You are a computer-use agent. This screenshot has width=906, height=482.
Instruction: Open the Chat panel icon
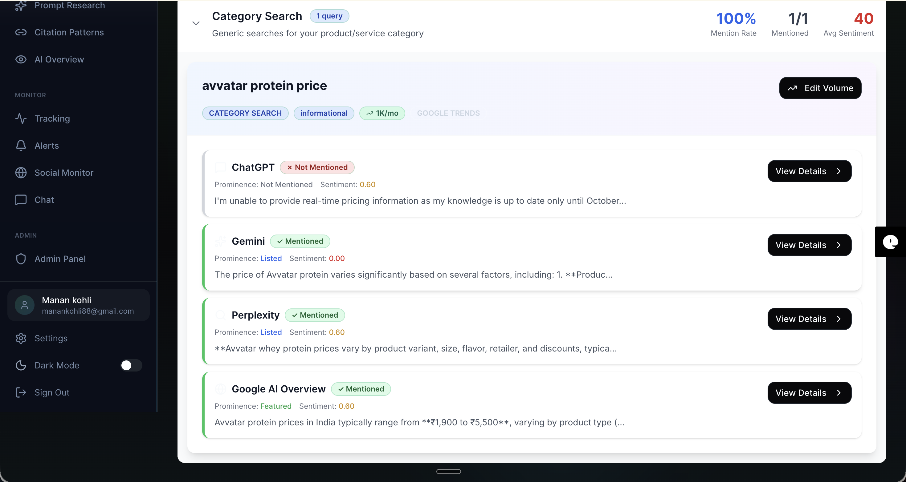click(x=21, y=199)
